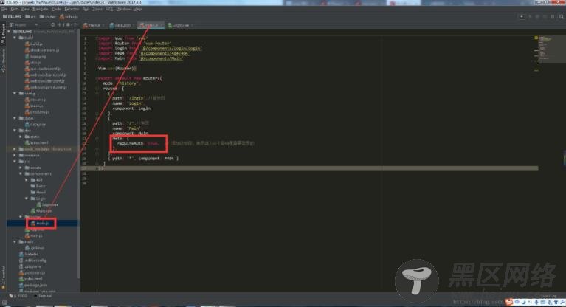This screenshot has height=307, width=566.
Task: Switch to the Login.vue editor tab
Action: 179,25
